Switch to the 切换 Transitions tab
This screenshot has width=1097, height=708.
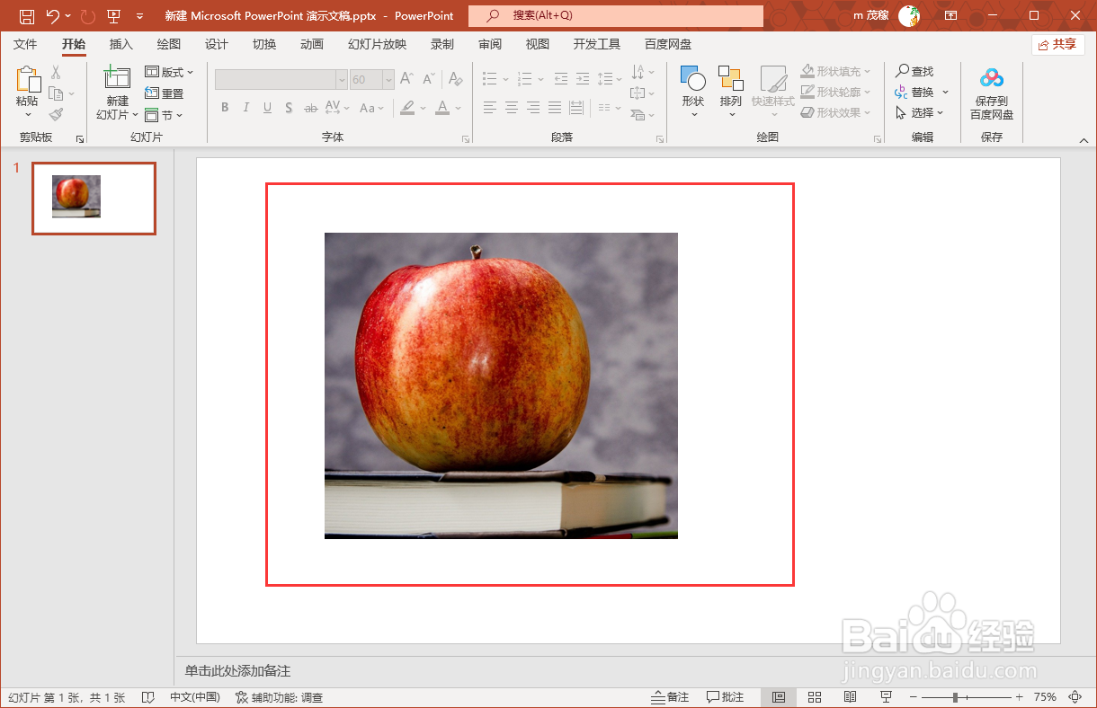tap(264, 44)
